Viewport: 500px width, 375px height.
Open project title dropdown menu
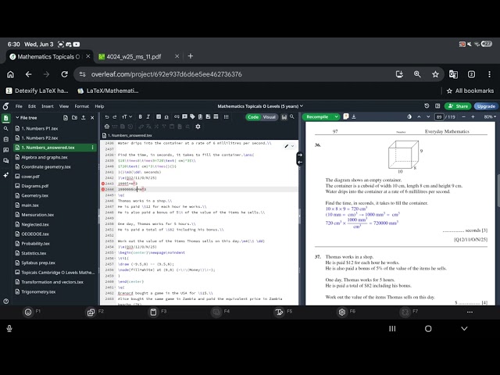260,106
